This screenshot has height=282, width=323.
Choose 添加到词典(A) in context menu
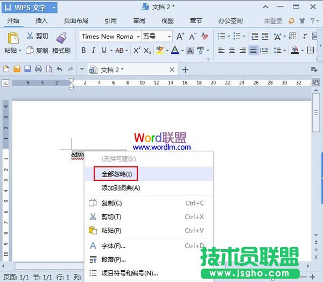(x=149, y=188)
